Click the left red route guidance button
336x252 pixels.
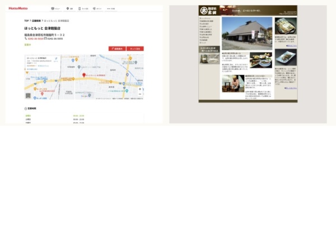point(117,49)
